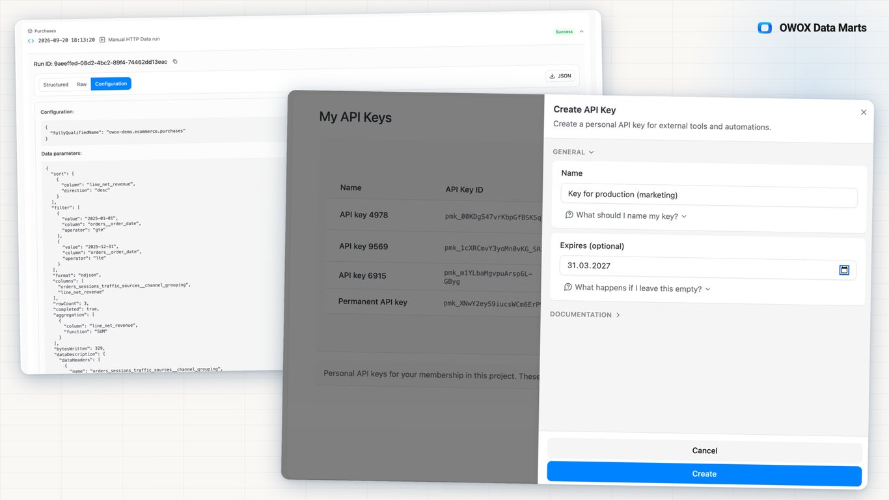Click the key ID starting pmk_1cXRCmvY3
The height and width of the screenshot is (500, 889).
click(493, 248)
